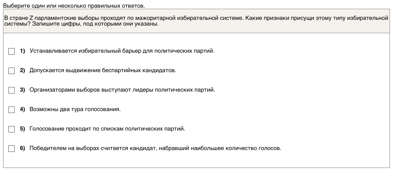Screen dimensions: 393x171
Task: Click the bold number label "6)"
Action: [x=22, y=148]
